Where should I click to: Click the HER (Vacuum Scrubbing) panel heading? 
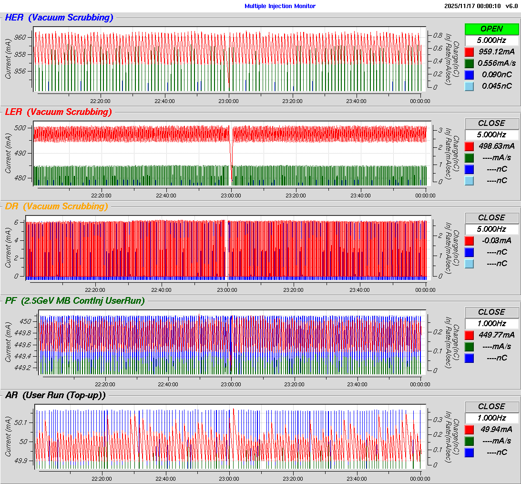(x=59, y=18)
